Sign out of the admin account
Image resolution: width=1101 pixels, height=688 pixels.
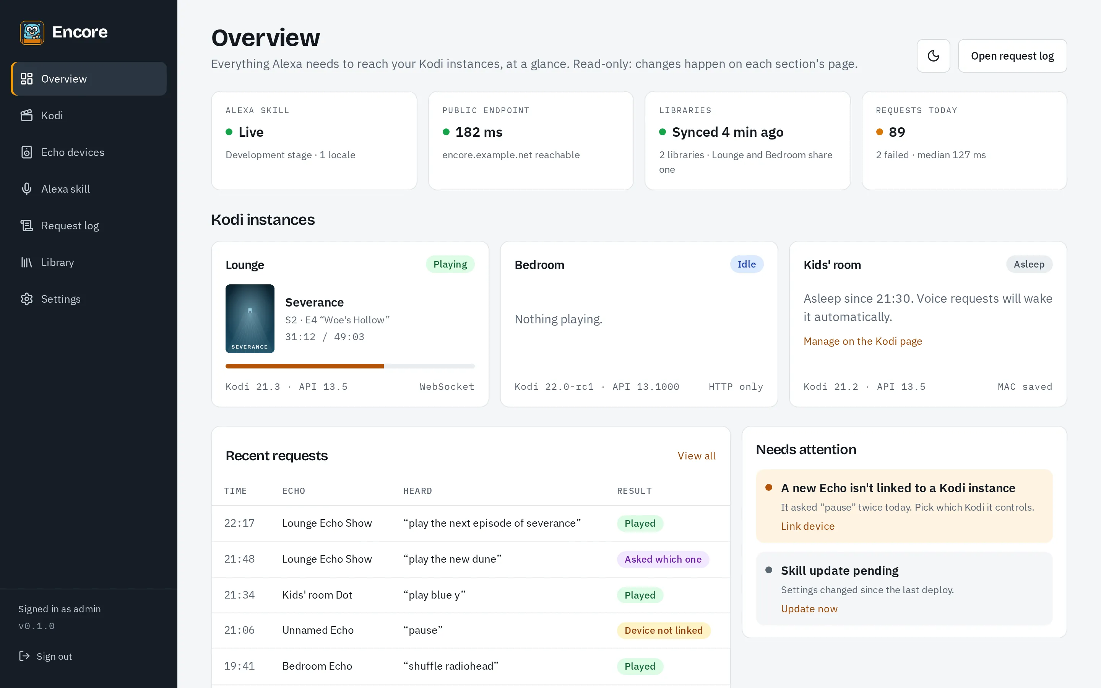pyautogui.click(x=45, y=656)
